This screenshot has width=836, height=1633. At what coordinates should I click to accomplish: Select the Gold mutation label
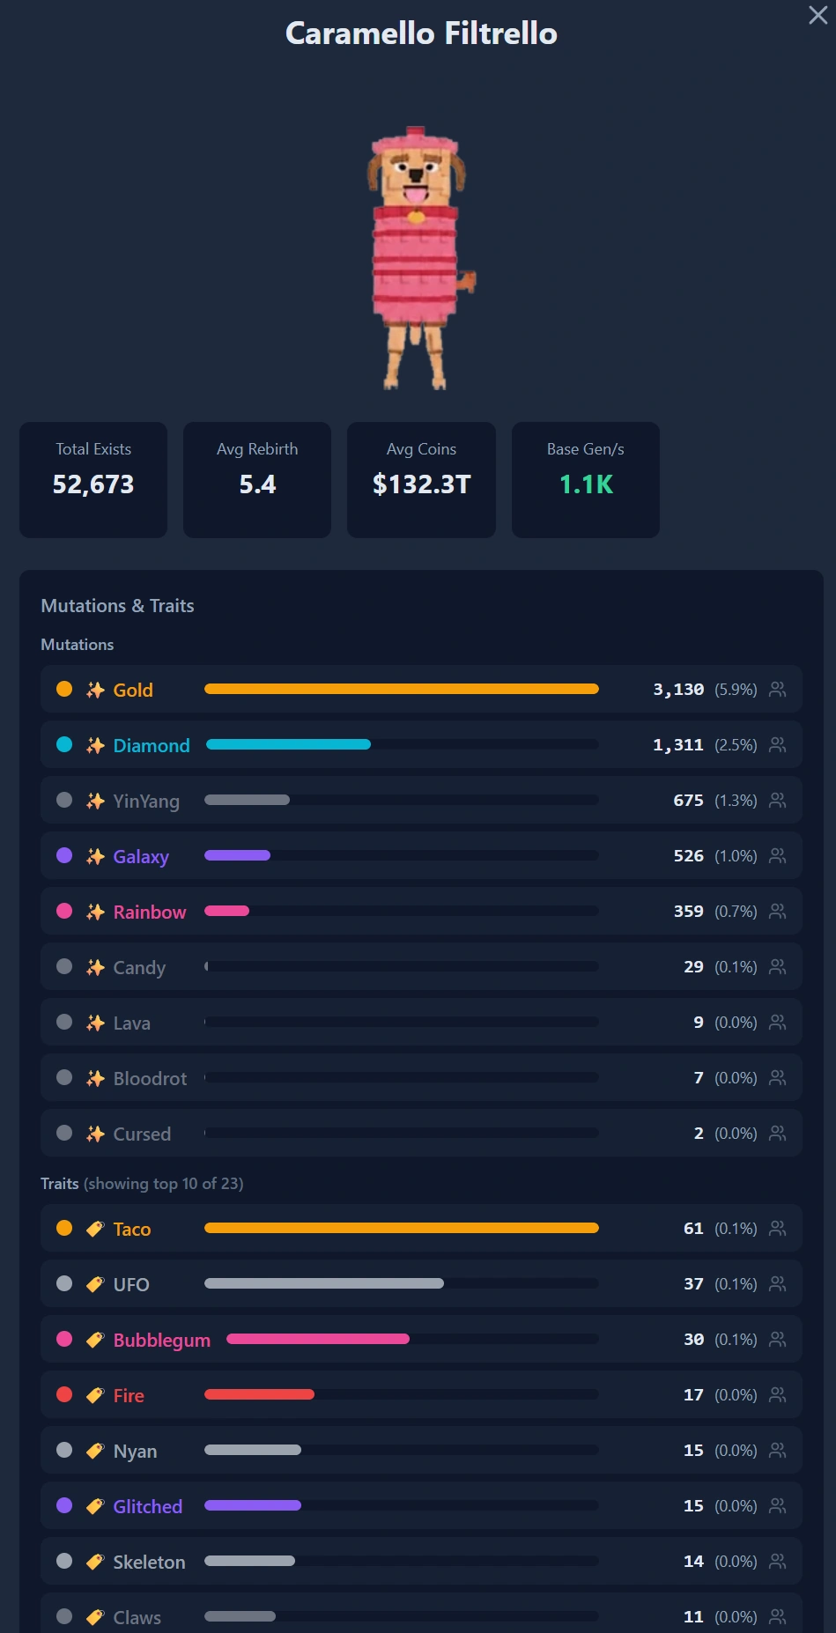click(x=133, y=690)
